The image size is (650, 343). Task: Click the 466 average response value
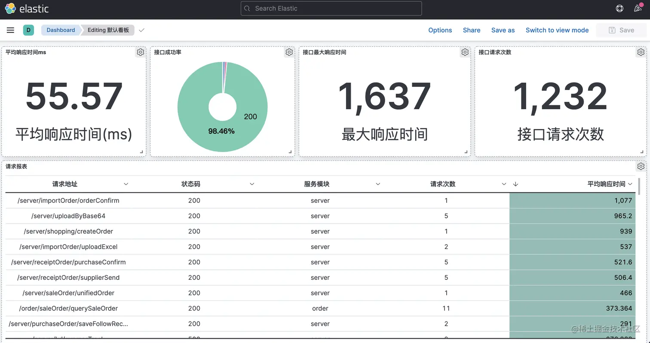point(626,293)
